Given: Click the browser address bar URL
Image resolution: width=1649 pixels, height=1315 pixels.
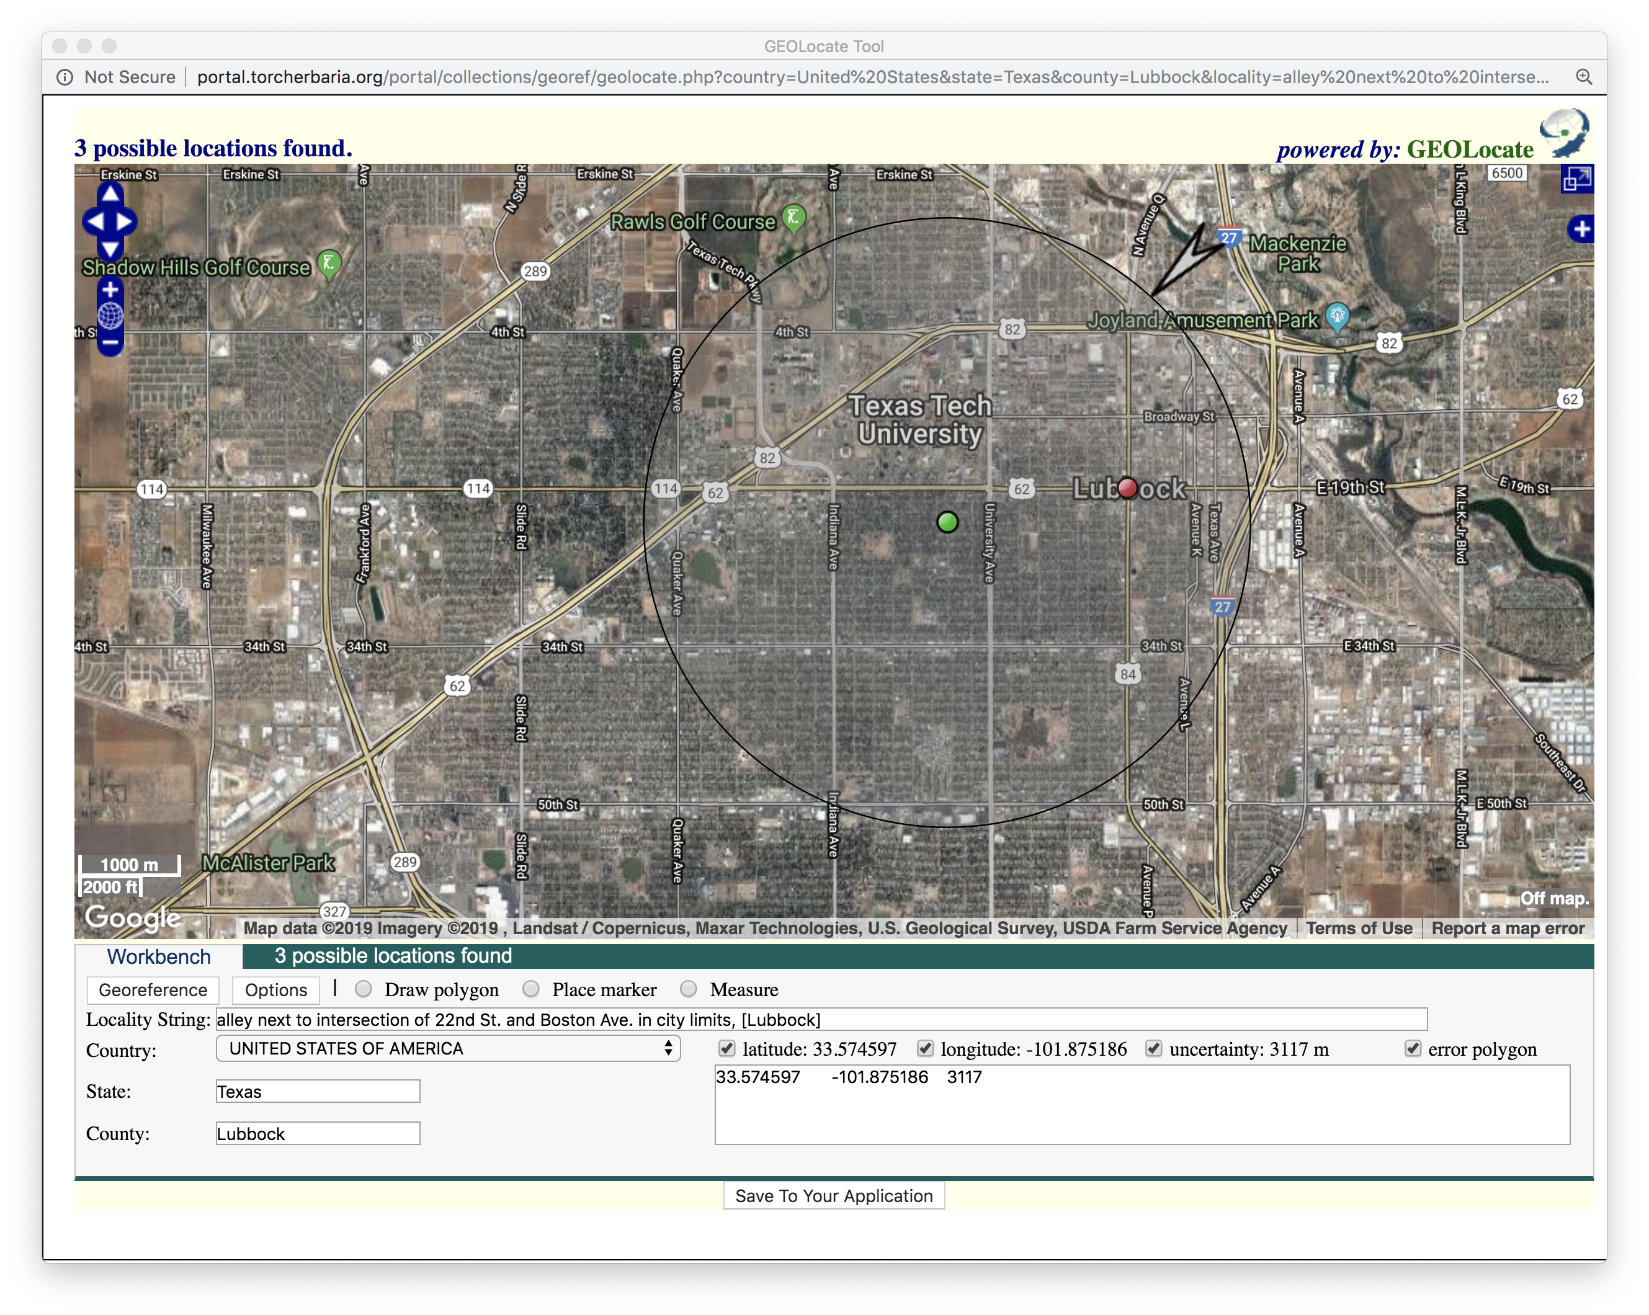Looking at the screenshot, I should click(x=873, y=77).
